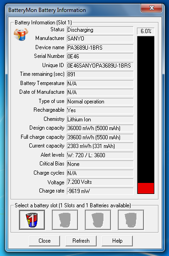Click the red battery level bar

146,188
